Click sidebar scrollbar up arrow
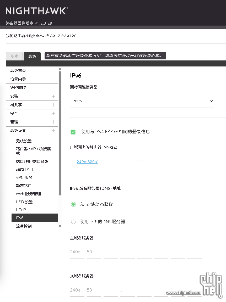This screenshot has width=226, height=302. (60, 69)
